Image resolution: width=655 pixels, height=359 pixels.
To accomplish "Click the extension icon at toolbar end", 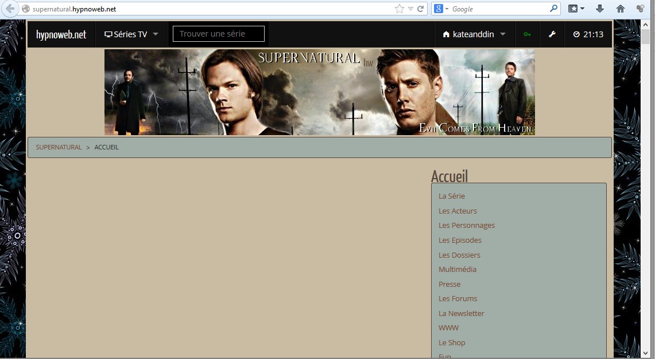I will click(x=640, y=9).
